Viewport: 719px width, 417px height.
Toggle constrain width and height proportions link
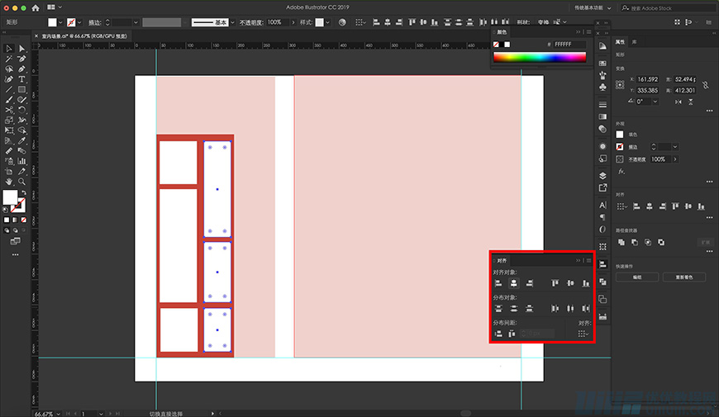[704, 85]
